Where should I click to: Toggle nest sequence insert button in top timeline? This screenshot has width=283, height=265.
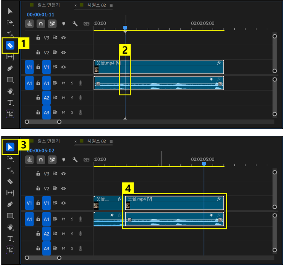click(29, 24)
